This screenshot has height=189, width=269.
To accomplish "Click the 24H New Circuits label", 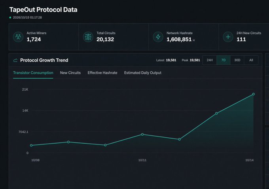I will [249, 33].
